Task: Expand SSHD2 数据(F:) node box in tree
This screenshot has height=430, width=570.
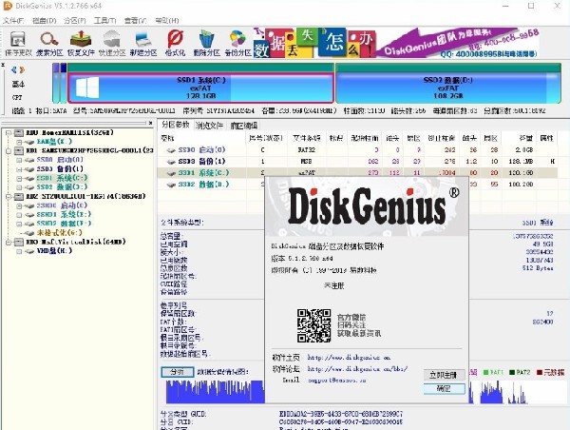Action: [x=19, y=224]
